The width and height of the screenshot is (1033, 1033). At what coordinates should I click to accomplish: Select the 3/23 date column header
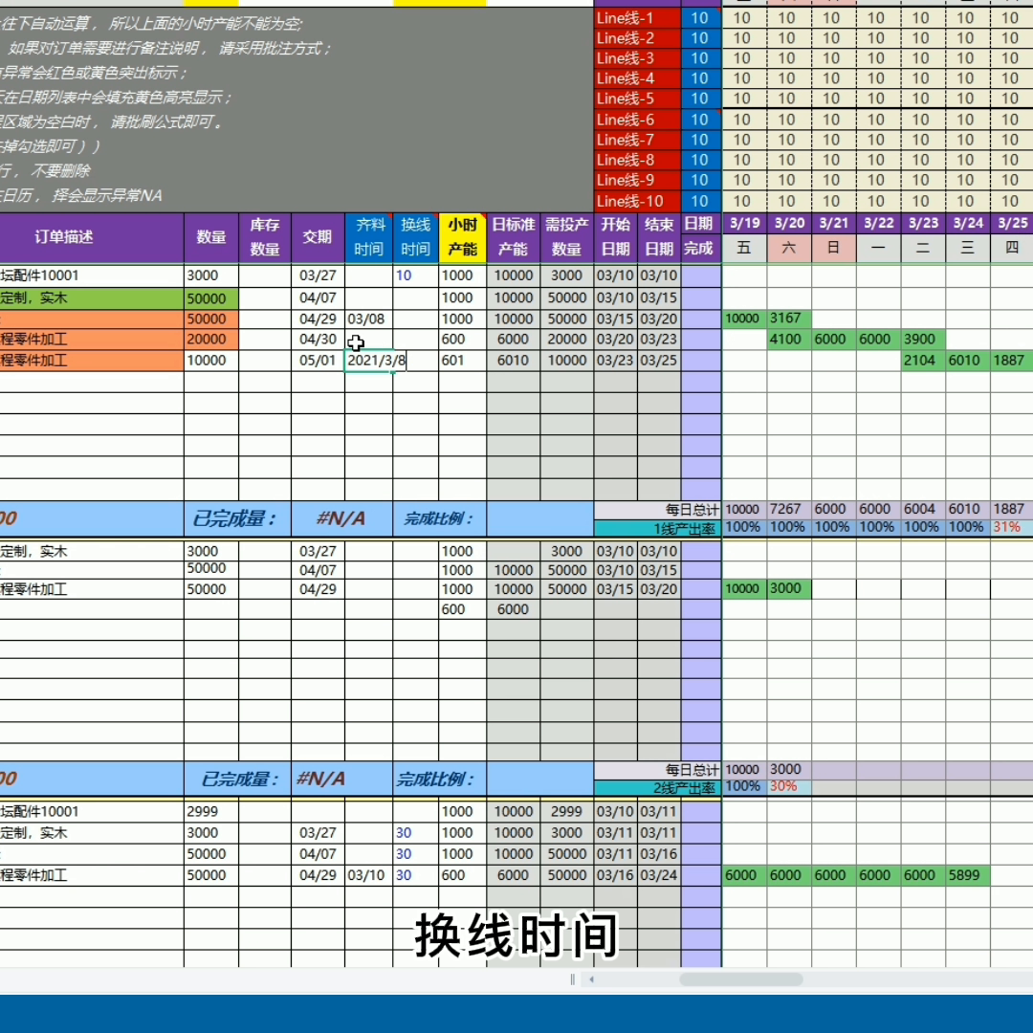[923, 223]
